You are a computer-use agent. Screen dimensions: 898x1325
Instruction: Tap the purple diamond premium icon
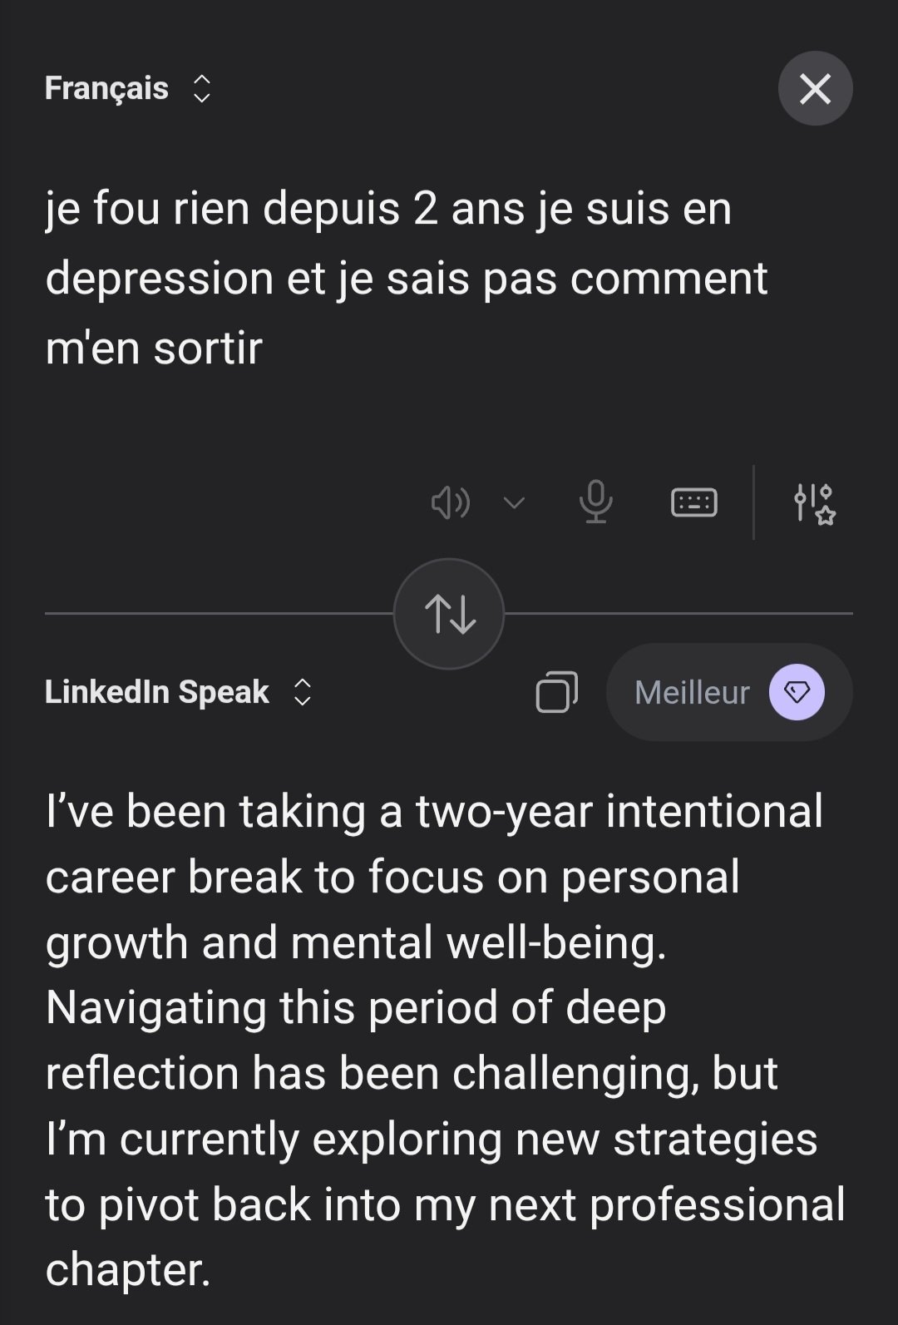797,692
